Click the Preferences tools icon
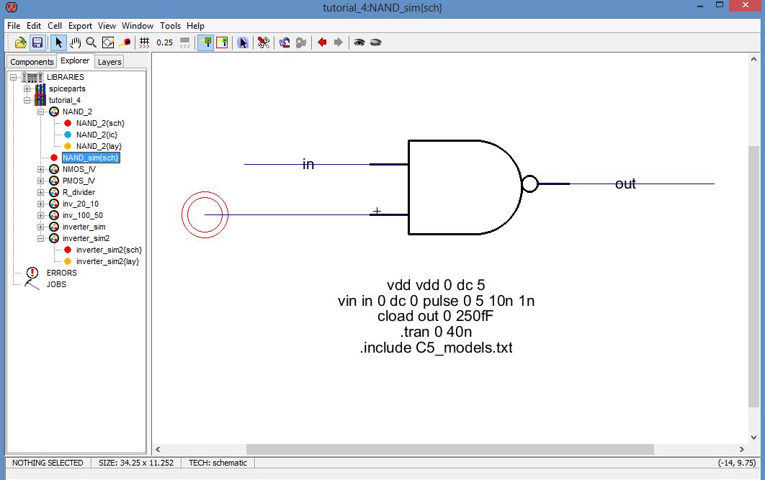 tap(264, 42)
